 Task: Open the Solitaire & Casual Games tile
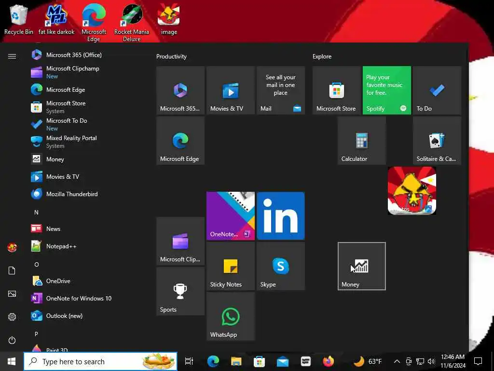click(x=437, y=141)
